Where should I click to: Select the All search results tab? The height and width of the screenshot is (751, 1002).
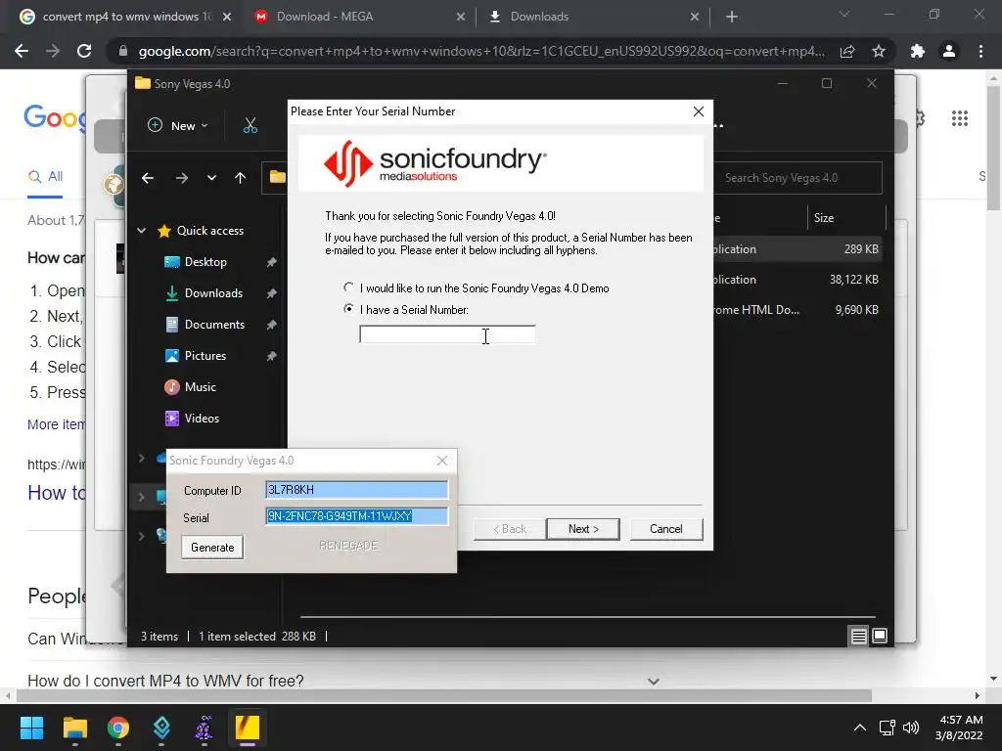(x=45, y=176)
